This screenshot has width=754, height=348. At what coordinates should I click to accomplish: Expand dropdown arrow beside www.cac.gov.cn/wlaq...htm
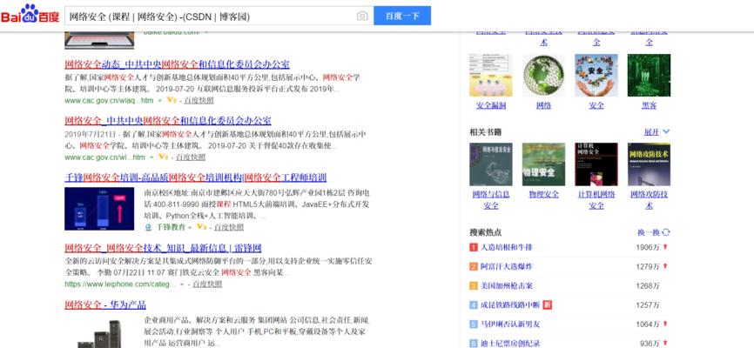[x=160, y=100]
